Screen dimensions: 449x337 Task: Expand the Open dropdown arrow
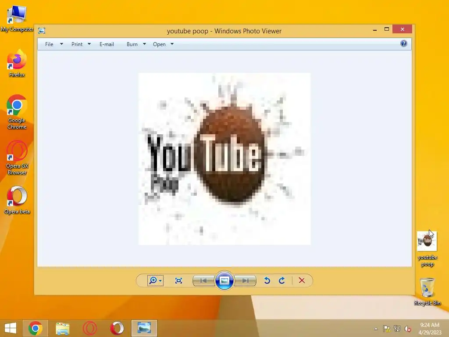coord(172,44)
